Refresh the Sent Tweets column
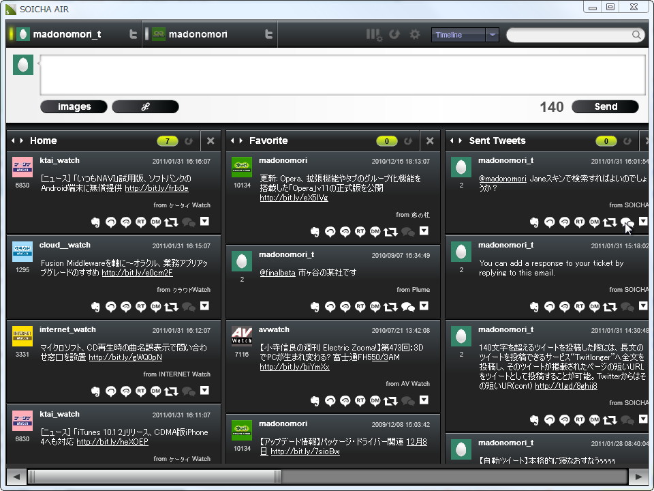 (x=627, y=141)
